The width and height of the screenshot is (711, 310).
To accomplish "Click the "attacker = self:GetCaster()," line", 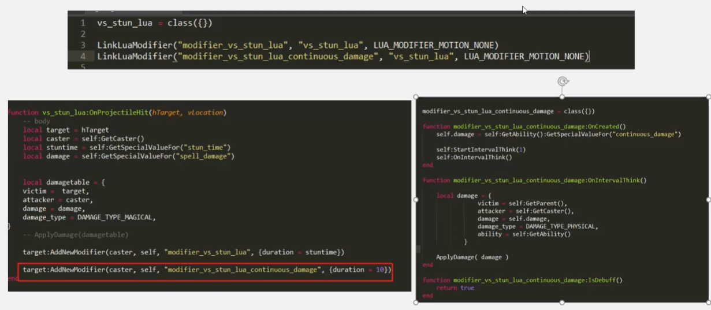I will (526, 211).
